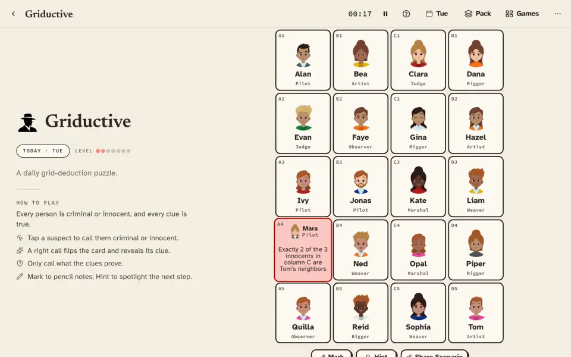Viewport: 571px width, 357px height.
Task: Select Tom the Artist card
Action: tap(476, 313)
